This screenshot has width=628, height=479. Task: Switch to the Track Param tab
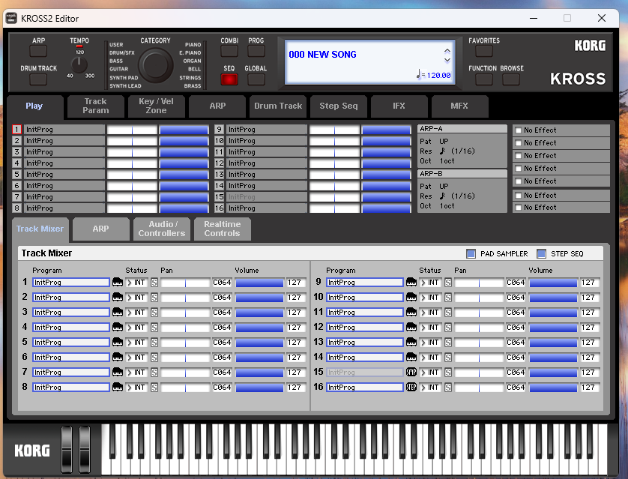click(x=95, y=106)
